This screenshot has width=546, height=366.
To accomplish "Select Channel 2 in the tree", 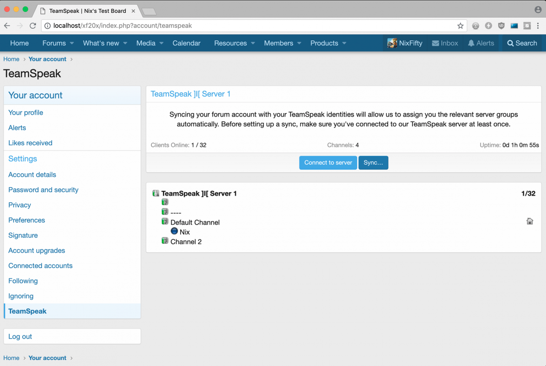I will pyautogui.click(x=186, y=242).
